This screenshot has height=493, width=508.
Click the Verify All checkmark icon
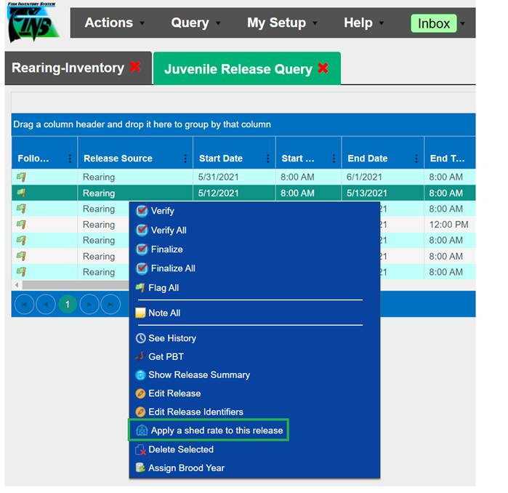click(142, 230)
